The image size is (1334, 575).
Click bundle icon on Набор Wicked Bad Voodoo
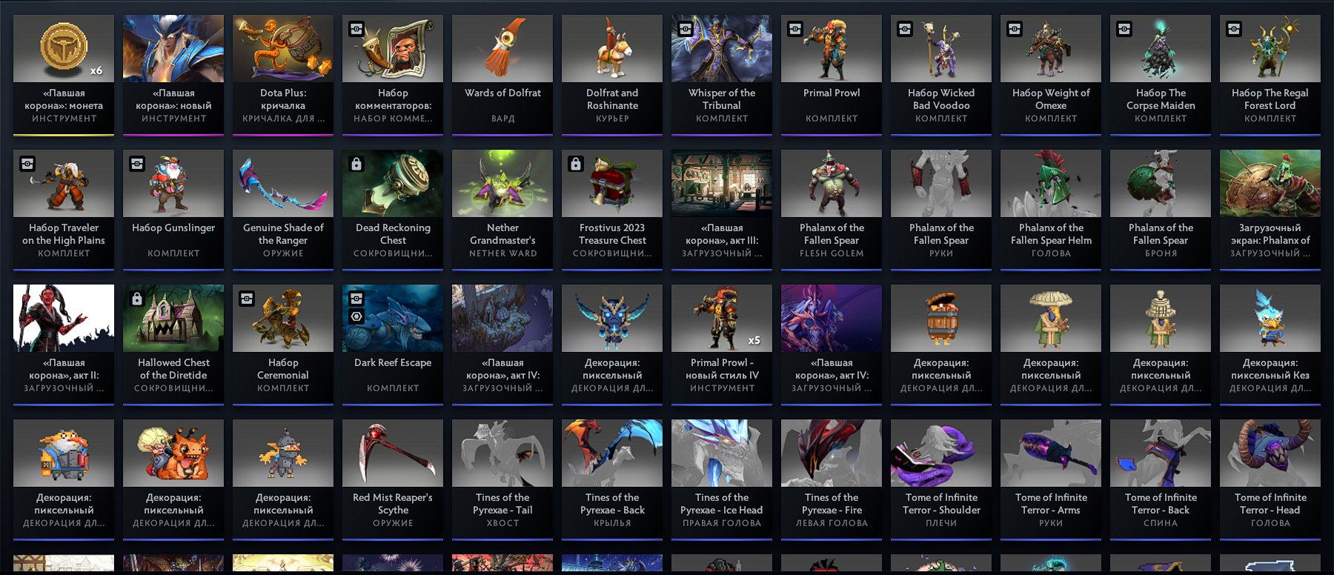[905, 29]
